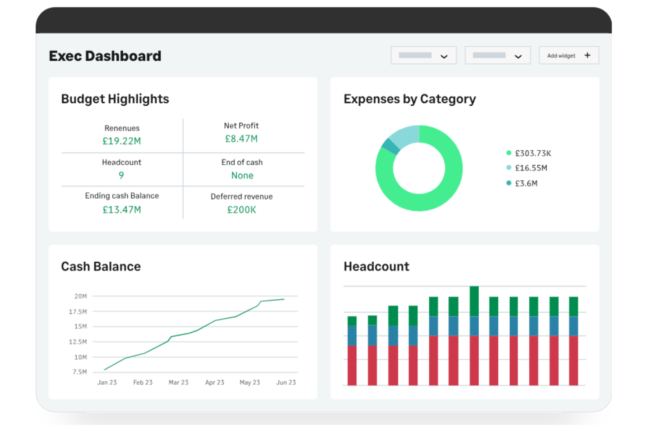Click the Revenues £19.22M value link
Viewport: 647px width, 431px height.
(x=122, y=141)
